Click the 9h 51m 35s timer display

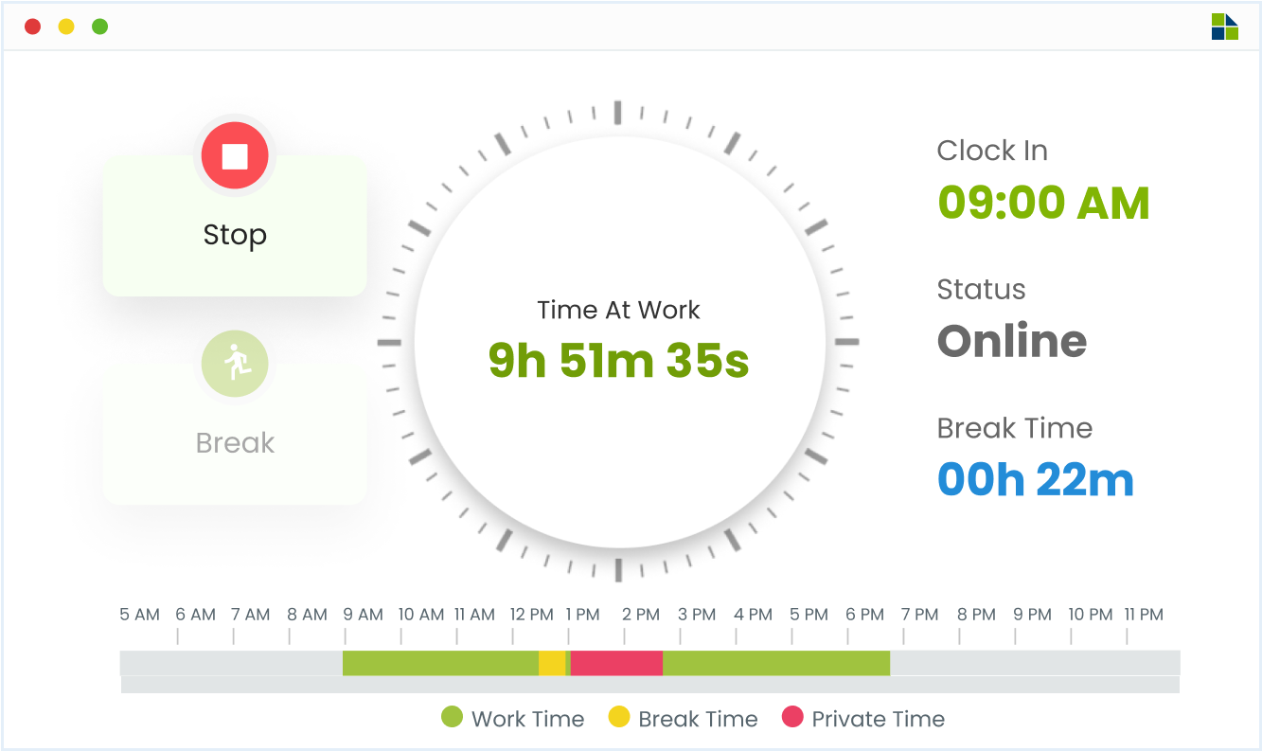618,360
